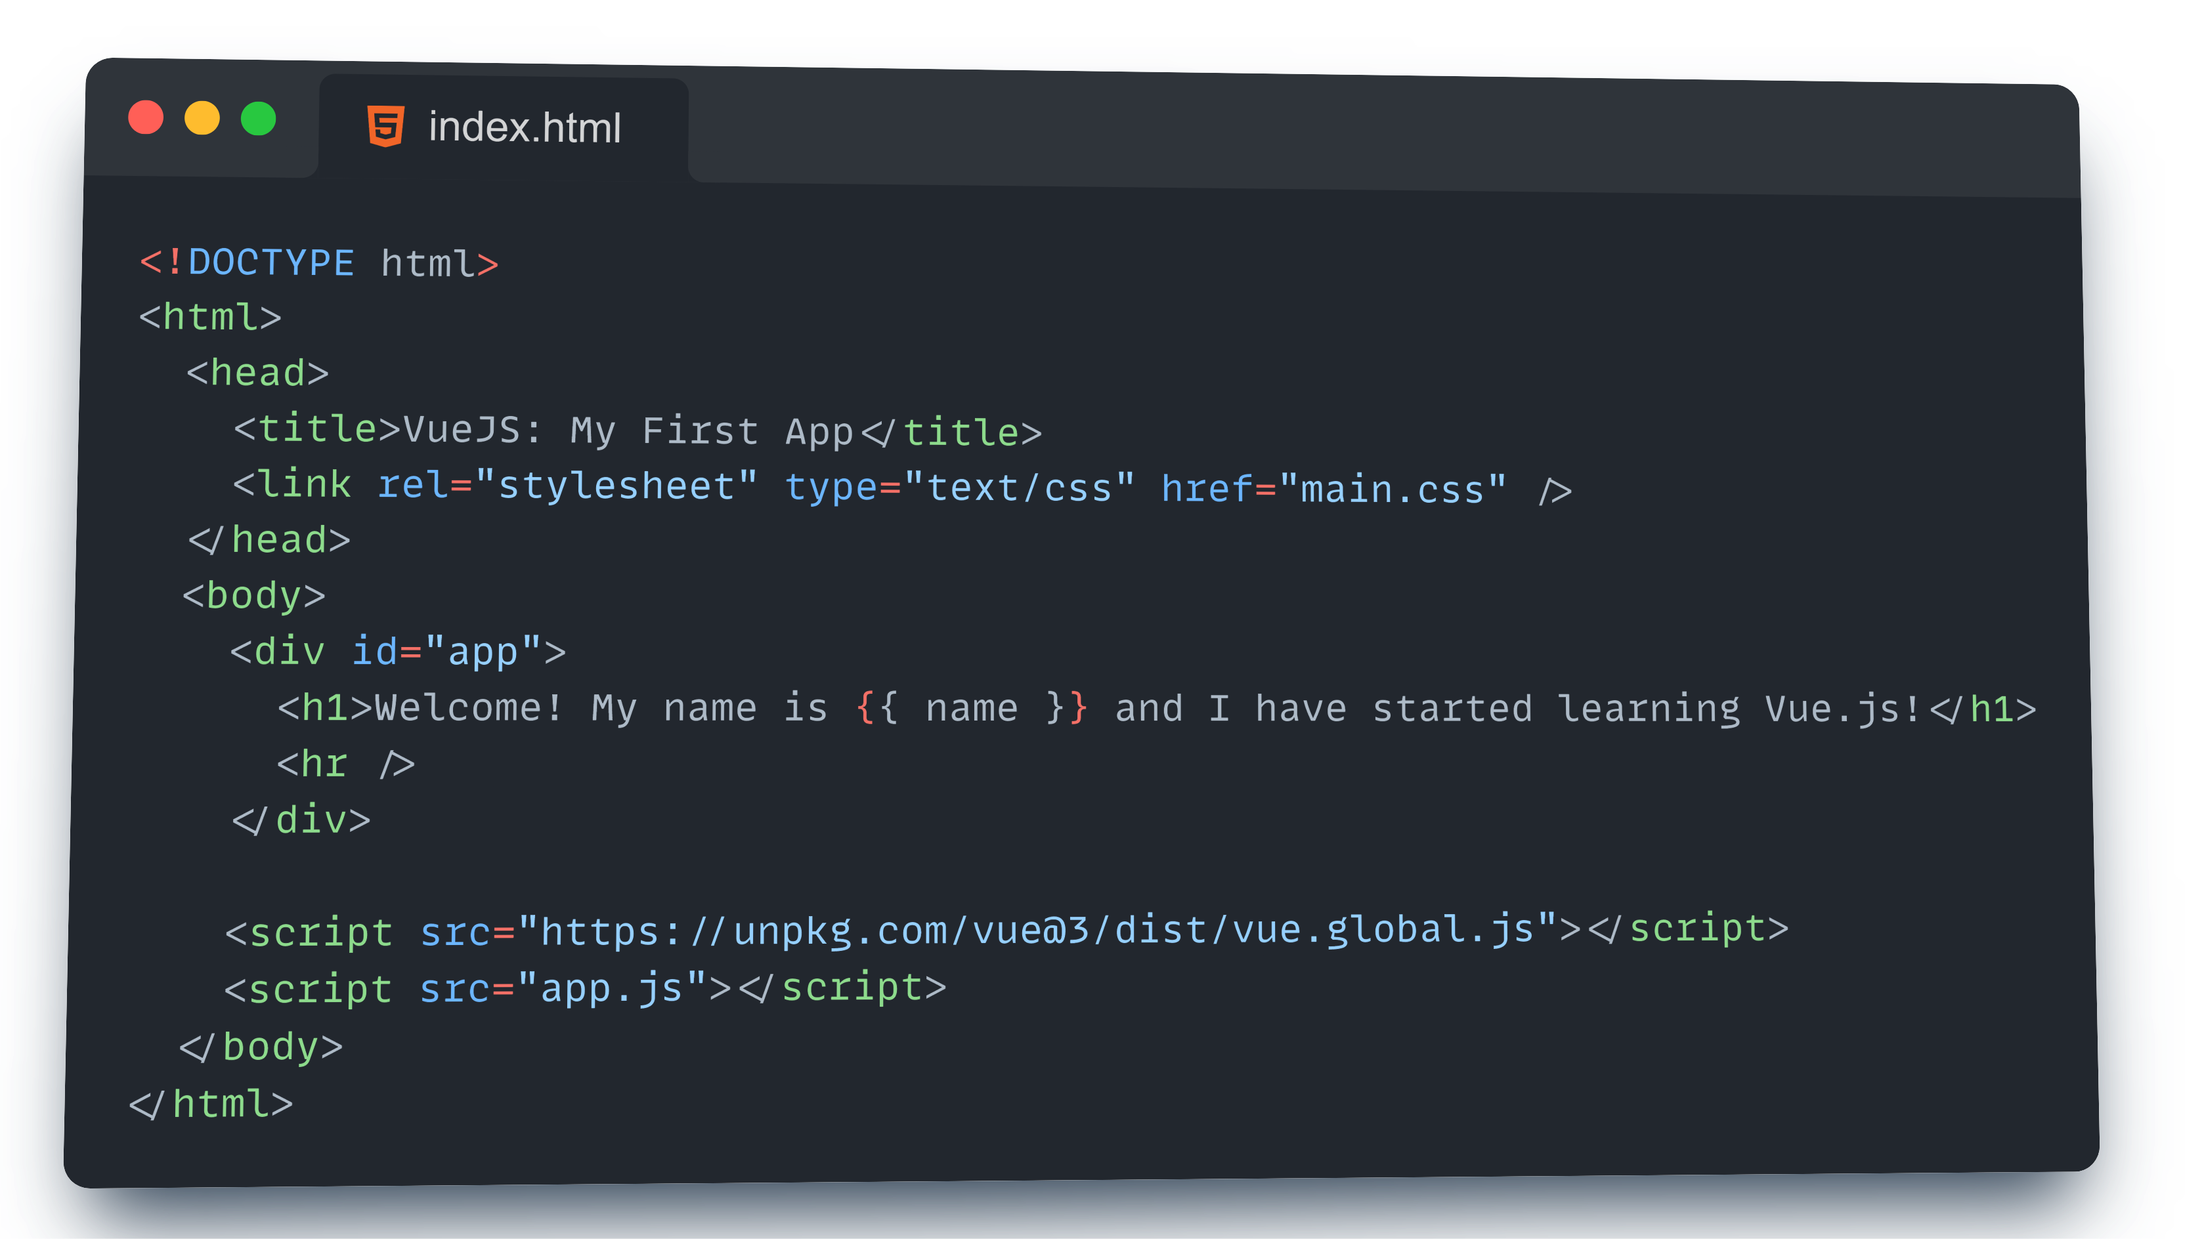Click the title text VueJS: My First App
The width and height of the screenshot is (2204, 1239).
click(628, 430)
